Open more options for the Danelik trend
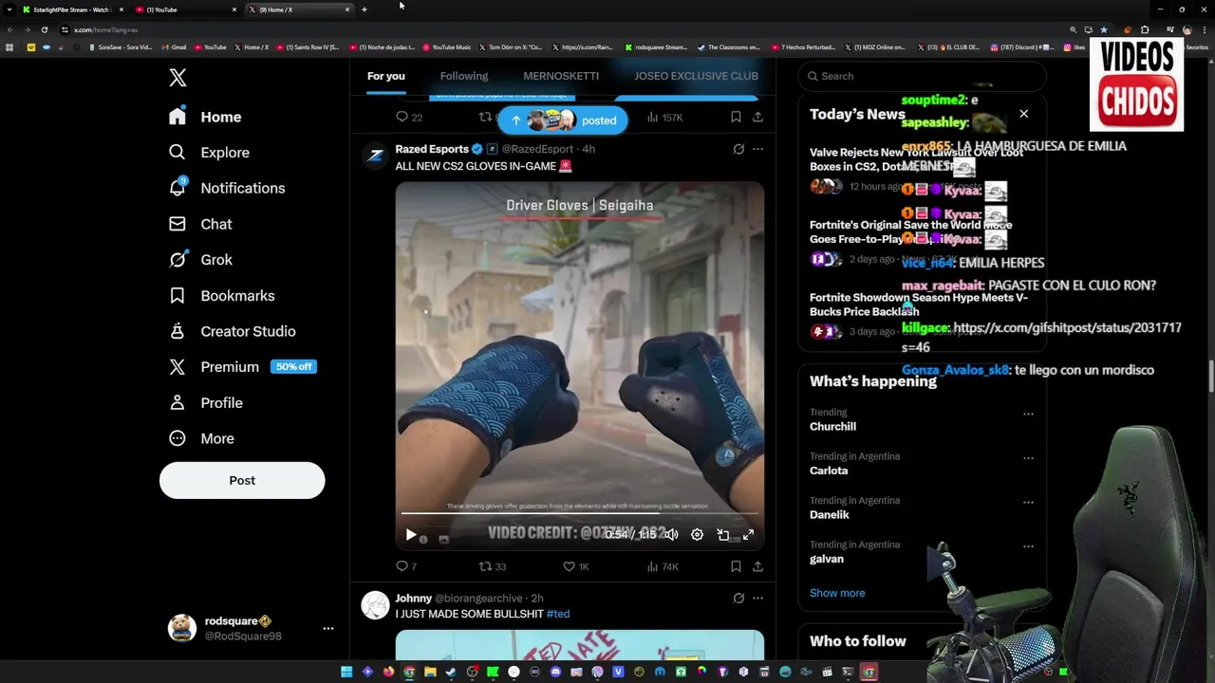Screen dimensions: 1215x683 pyautogui.click(x=1028, y=503)
